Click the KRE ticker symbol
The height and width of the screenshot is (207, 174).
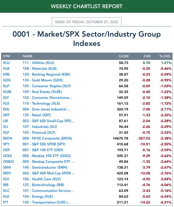click(x=6, y=74)
